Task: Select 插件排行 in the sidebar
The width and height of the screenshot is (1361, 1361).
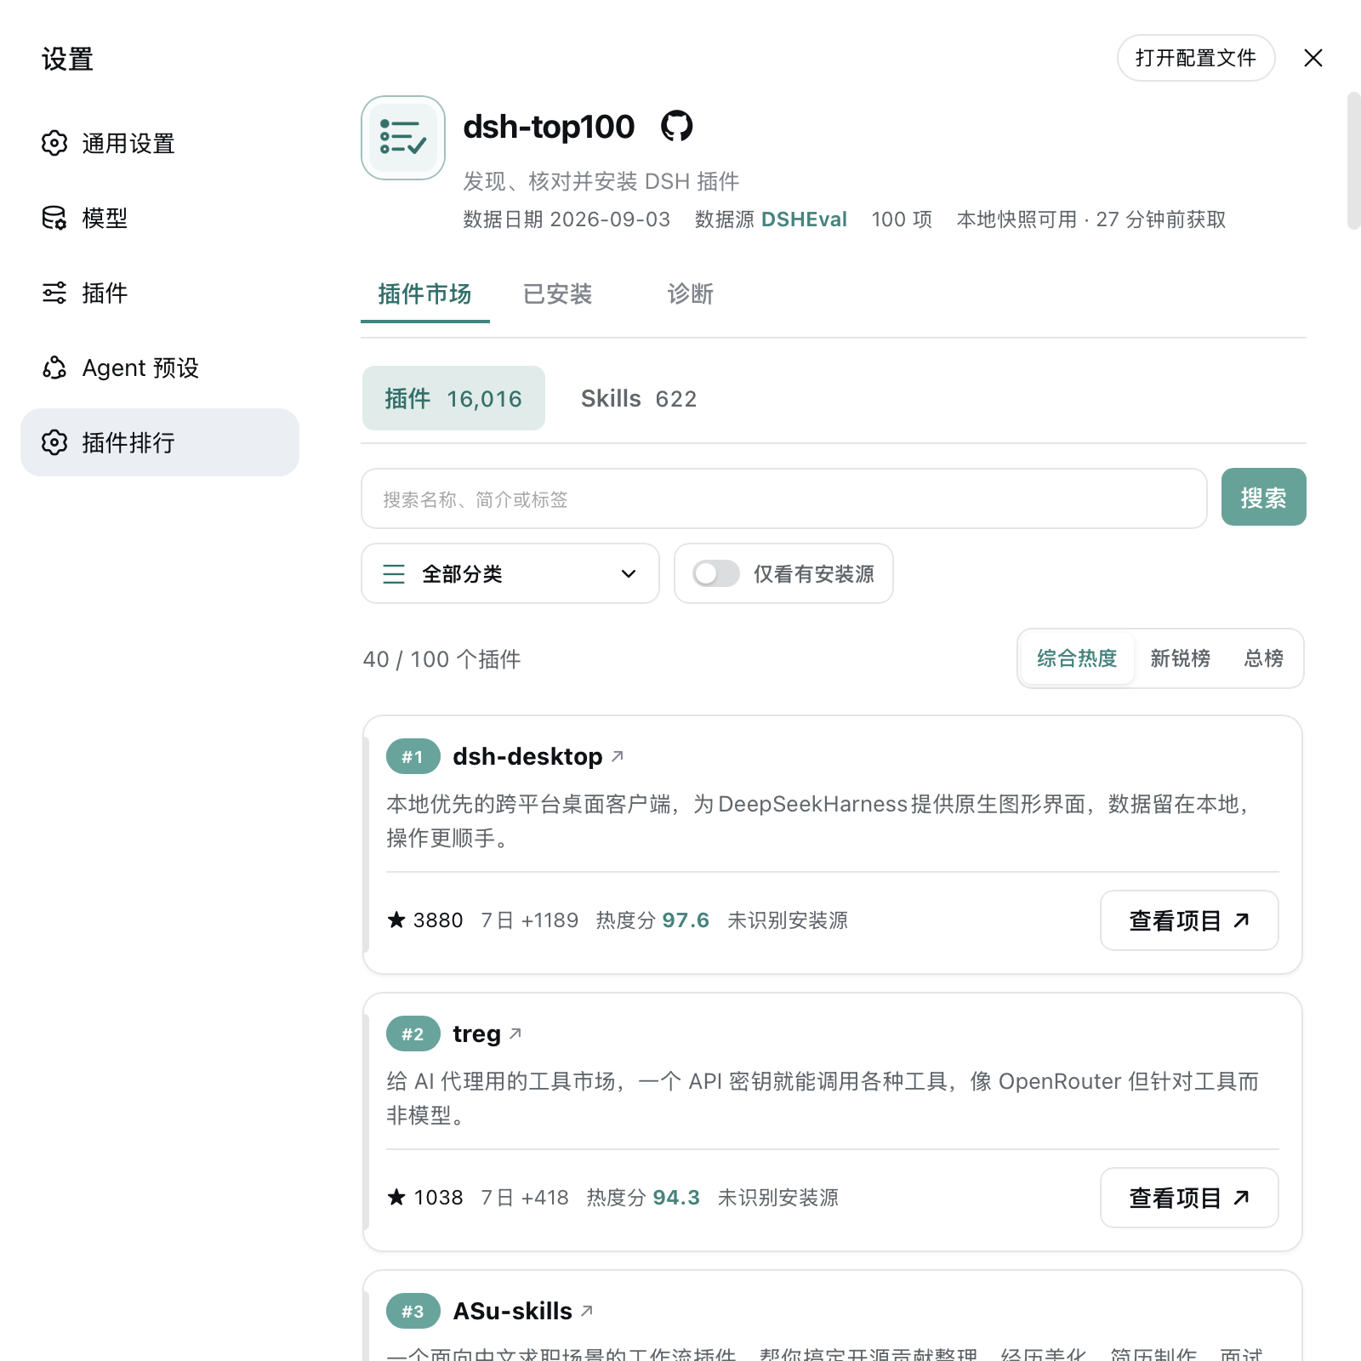Action: (x=160, y=442)
